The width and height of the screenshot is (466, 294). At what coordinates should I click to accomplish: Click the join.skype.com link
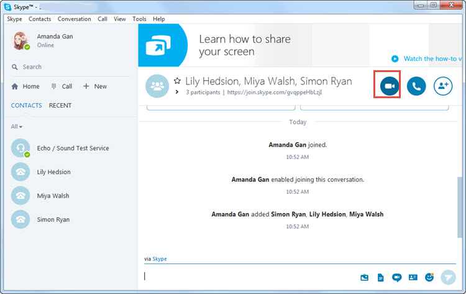click(x=274, y=92)
